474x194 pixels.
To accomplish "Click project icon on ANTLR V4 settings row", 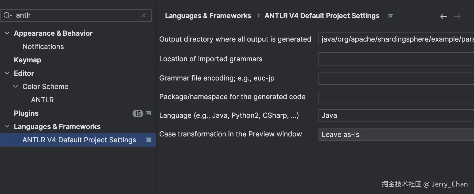I will pos(148,140).
